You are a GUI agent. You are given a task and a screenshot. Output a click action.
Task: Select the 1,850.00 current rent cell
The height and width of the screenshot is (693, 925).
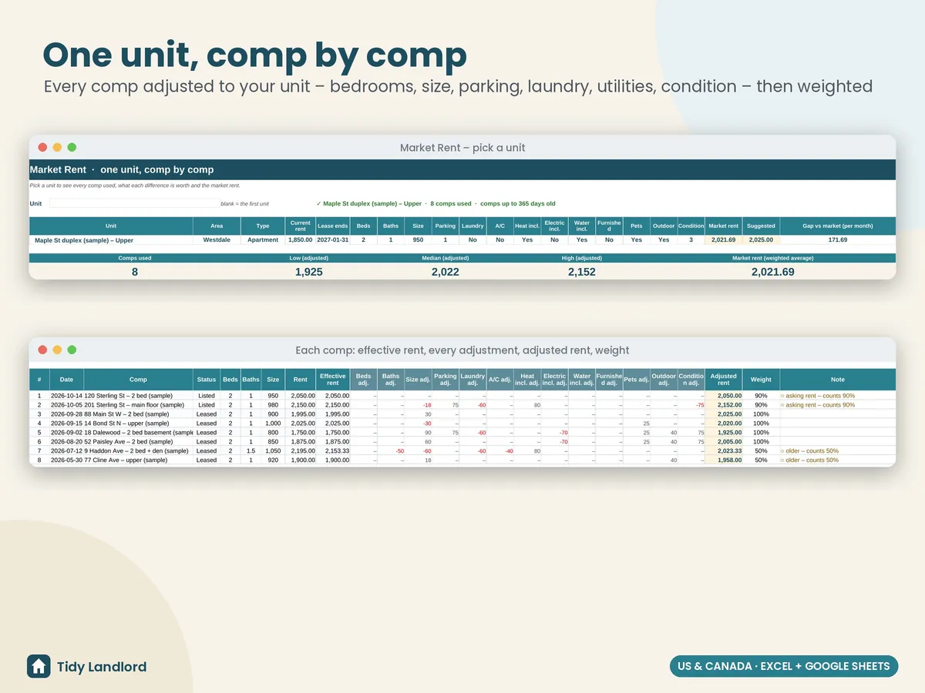pos(300,239)
